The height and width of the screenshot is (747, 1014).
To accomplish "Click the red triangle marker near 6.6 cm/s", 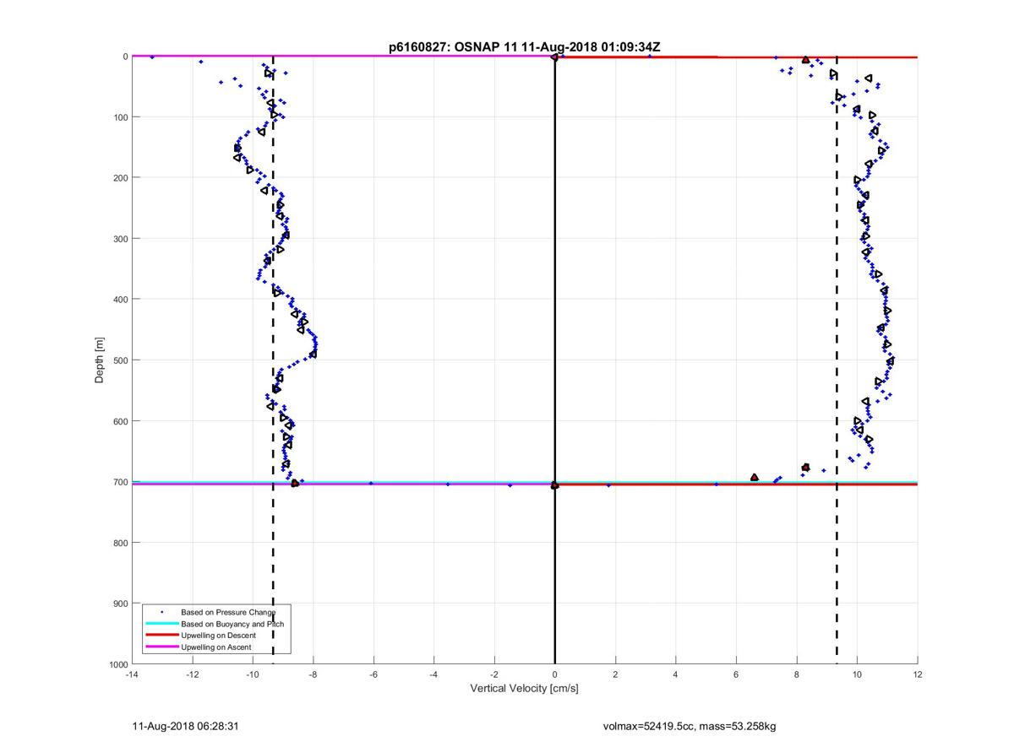I will point(755,478).
